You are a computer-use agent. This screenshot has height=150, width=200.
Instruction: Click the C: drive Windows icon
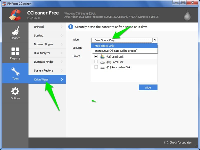(x=102, y=56)
